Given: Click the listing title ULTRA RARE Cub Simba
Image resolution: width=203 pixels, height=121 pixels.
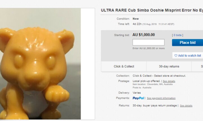Looking at the screenshot, I should click(x=152, y=10).
